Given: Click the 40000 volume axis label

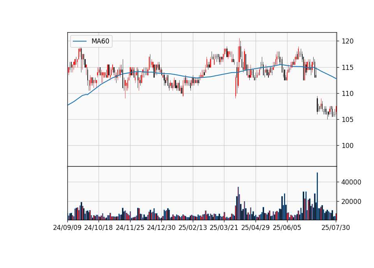Looking at the screenshot, I should click(x=351, y=182).
